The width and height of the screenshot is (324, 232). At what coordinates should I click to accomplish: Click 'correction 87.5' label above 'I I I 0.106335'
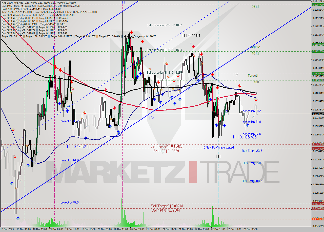point(252,134)
